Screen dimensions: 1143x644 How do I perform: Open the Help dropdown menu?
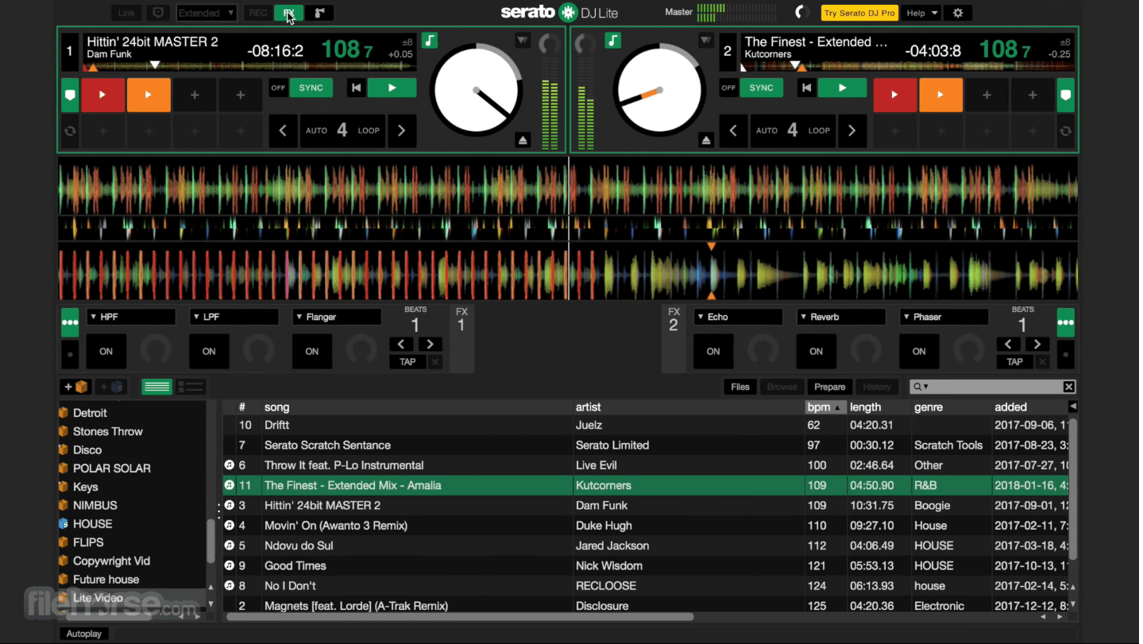click(x=921, y=13)
